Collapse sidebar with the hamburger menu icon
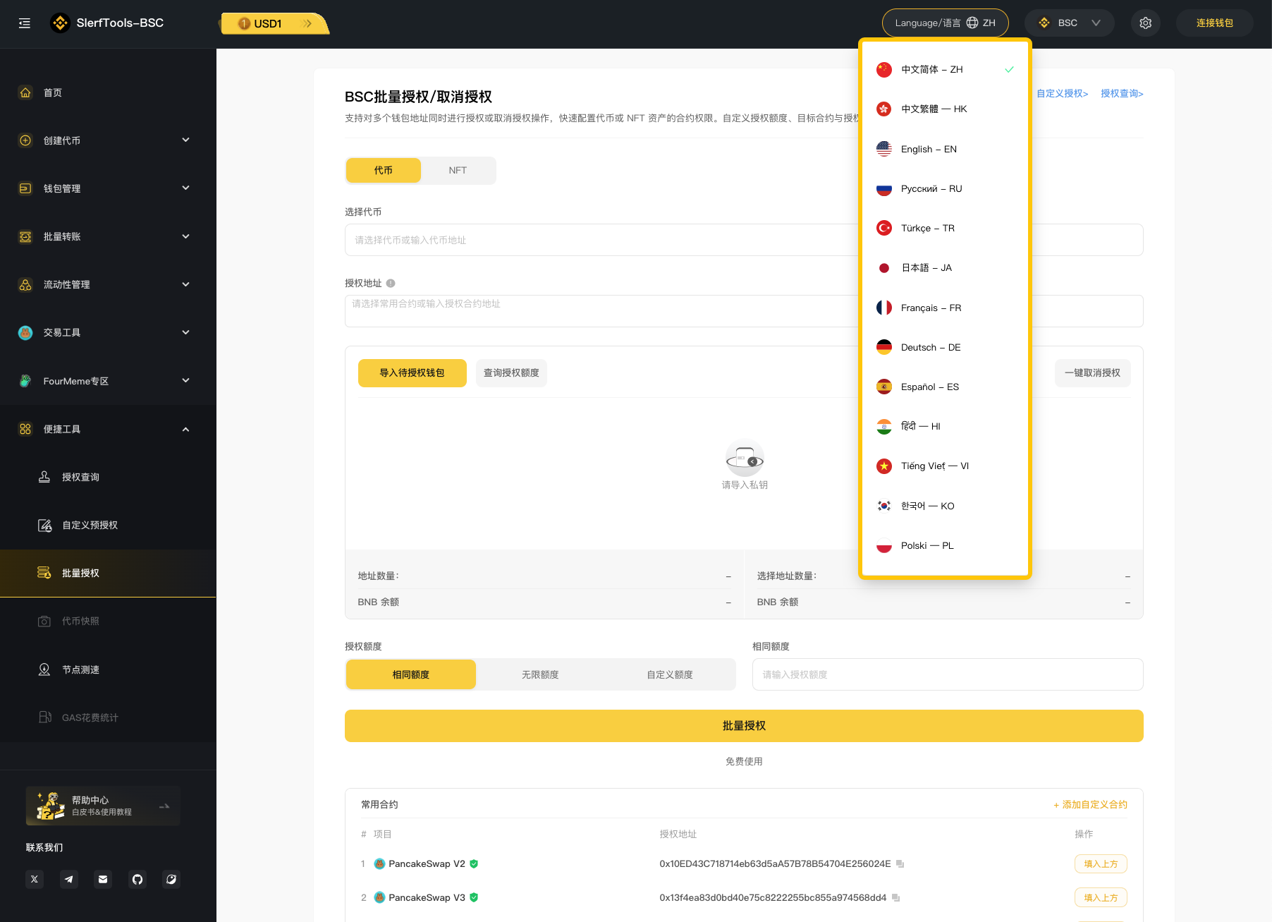1272x922 pixels. pyautogui.click(x=25, y=23)
